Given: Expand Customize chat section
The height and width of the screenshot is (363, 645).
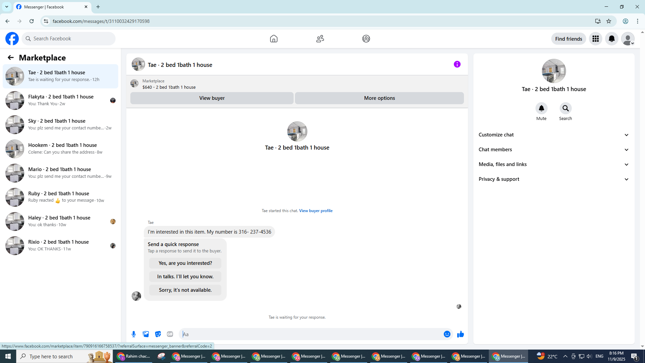Looking at the screenshot, I should point(554,135).
